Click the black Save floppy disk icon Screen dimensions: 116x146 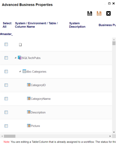tap(90, 13)
